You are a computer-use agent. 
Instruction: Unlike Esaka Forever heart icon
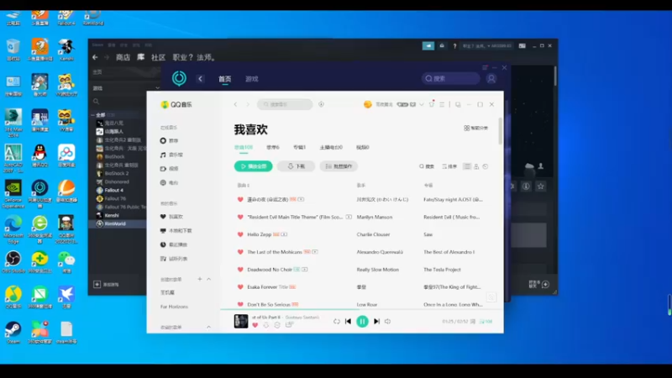click(240, 286)
